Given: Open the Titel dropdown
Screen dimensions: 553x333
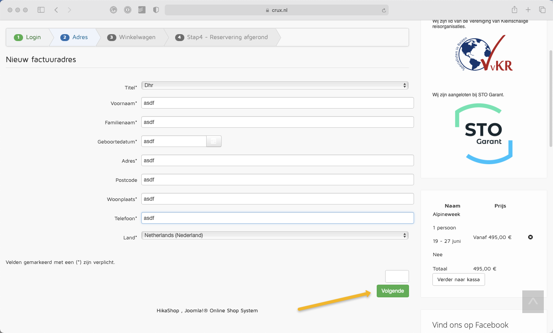Looking at the screenshot, I should click(275, 85).
